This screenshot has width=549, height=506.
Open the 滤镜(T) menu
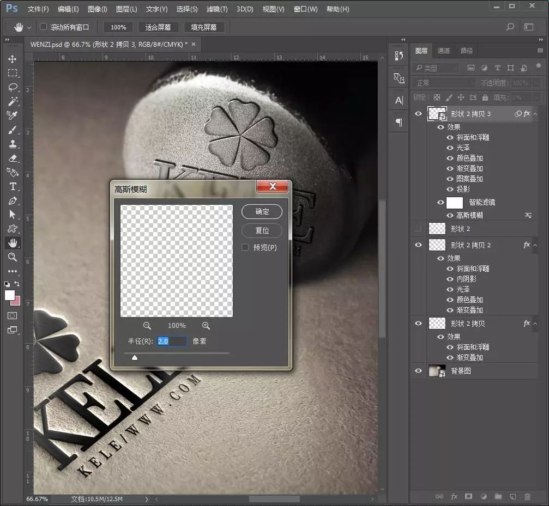pos(217,9)
